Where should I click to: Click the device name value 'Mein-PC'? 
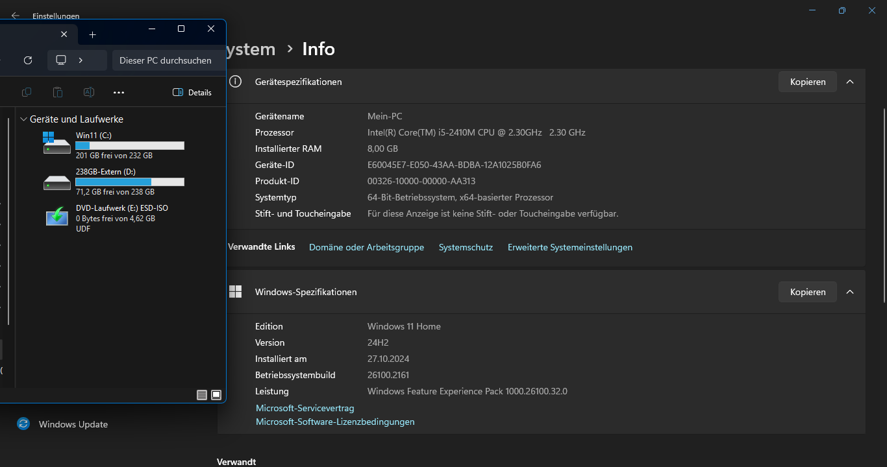(385, 116)
